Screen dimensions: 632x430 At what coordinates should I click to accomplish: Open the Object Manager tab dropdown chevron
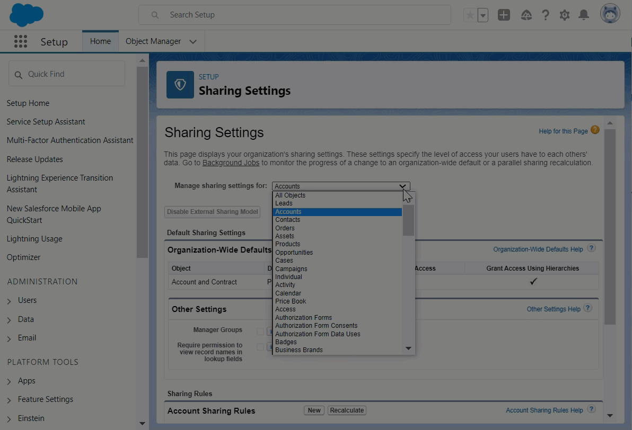(x=193, y=42)
